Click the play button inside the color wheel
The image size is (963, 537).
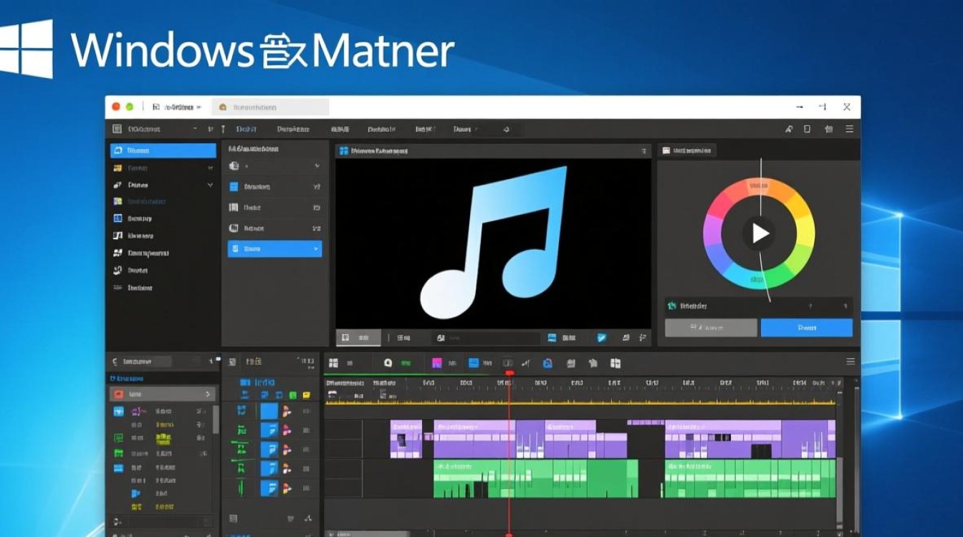(759, 233)
